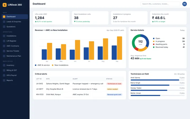Open the Quotations page
Viewport: 190px width, 119px height.
click(15, 27)
